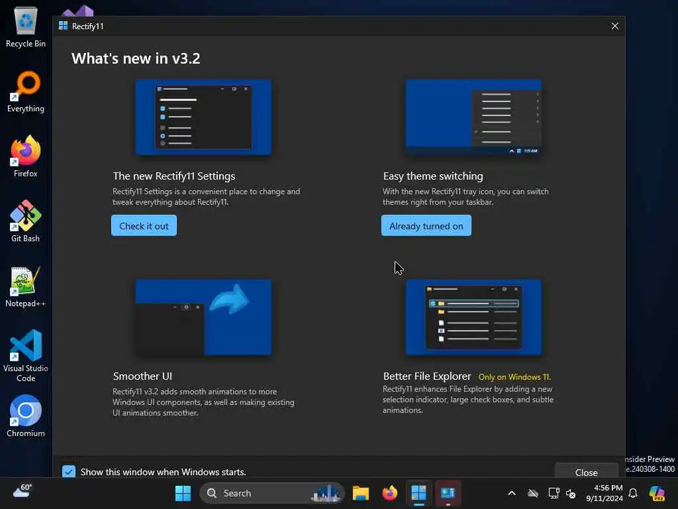
Task: Click the Better File Explorer preview image
Action: pos(473,317)
